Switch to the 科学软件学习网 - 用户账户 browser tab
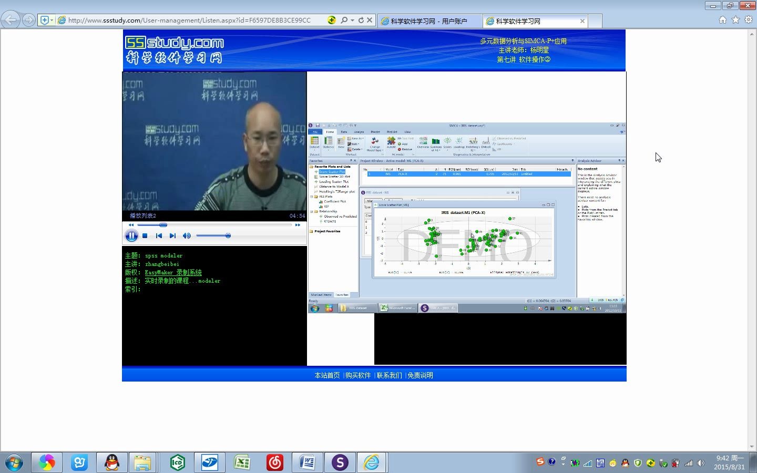The height and width of the screenshot is (473, 757). point(429,21)
